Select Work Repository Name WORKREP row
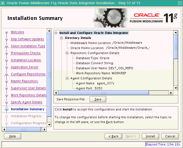The image size is (183, 148). (x=101, y=73)
